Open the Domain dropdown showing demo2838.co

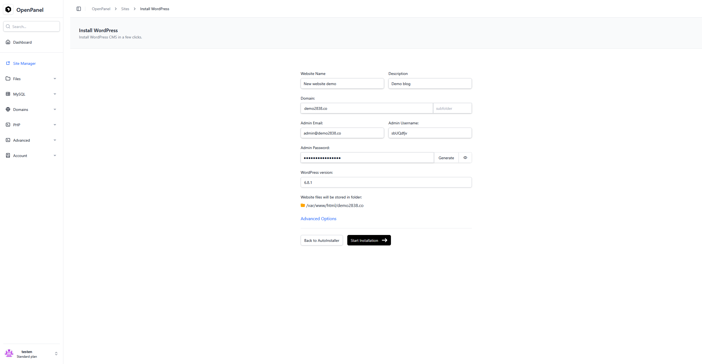367,108
